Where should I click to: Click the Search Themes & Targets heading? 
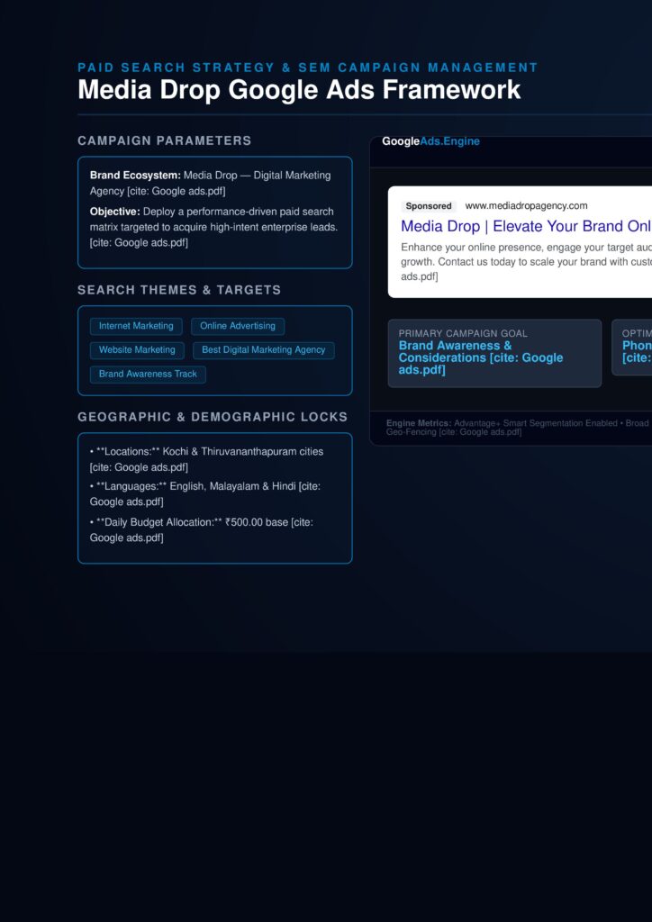(179, 290)
